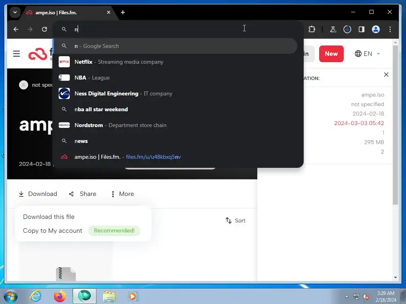Screen dimensions: 406x304
Task: Close the file information panel
Action: (386, 74)
